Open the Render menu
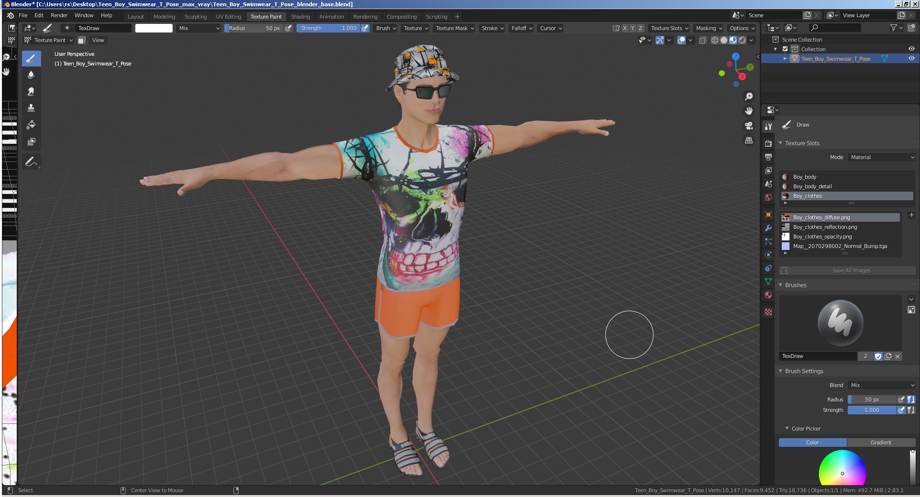This screenshot has width=920, height=497. click(59, 15)
